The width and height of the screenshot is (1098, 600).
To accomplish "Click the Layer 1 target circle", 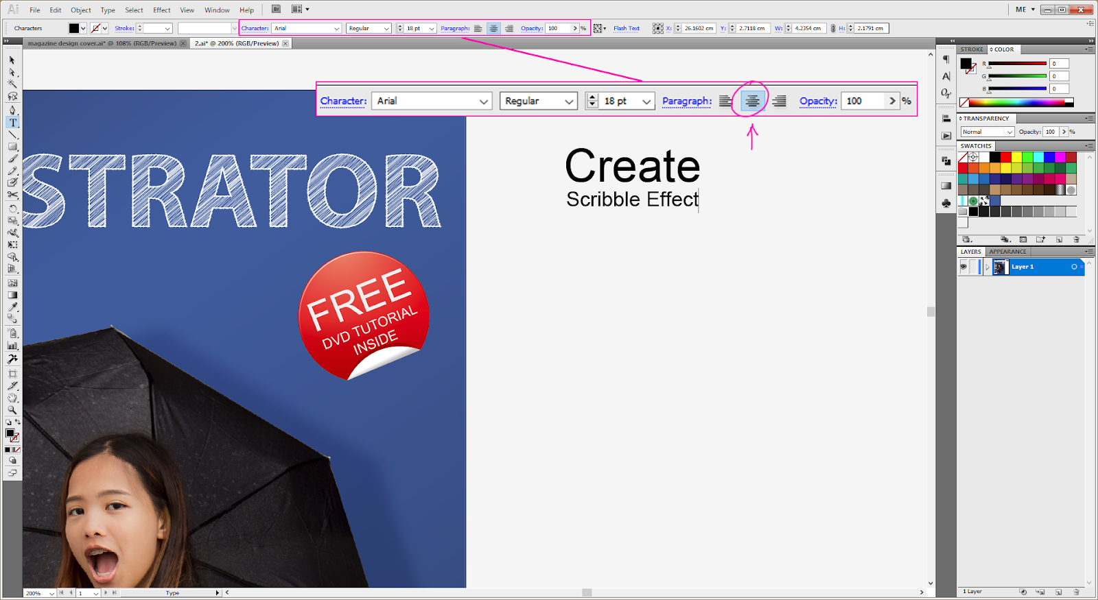I will pos(1074,267).
